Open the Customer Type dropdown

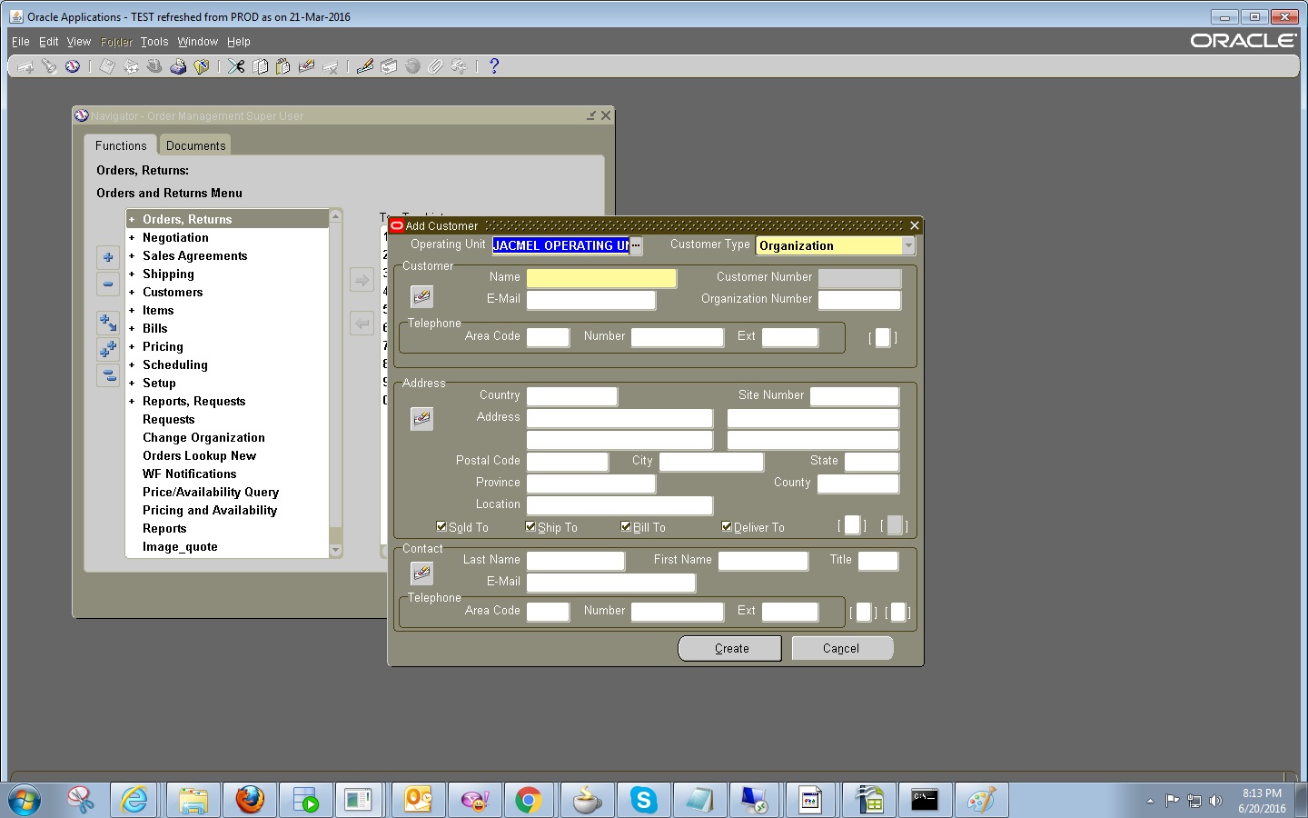(907, 245)
